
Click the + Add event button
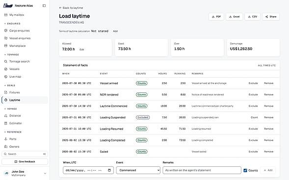tap(268, 170)
